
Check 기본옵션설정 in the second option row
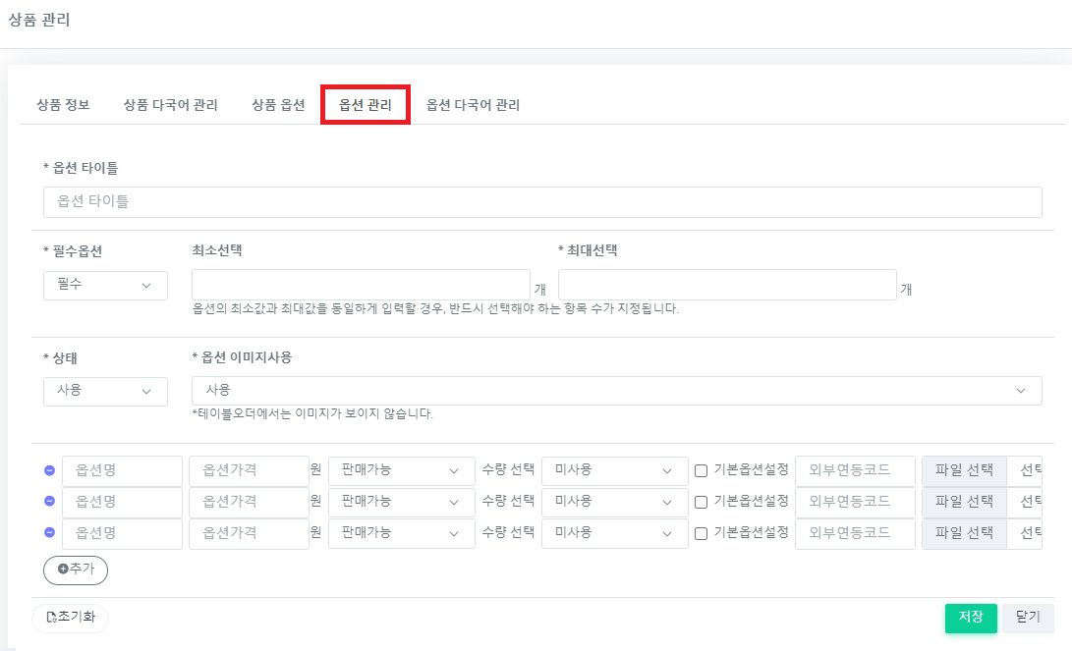click(x=702, y=503)
